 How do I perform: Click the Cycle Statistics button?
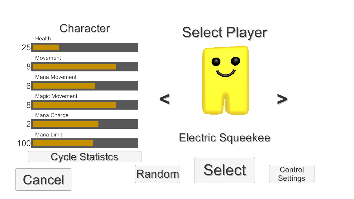click(85, 157)
